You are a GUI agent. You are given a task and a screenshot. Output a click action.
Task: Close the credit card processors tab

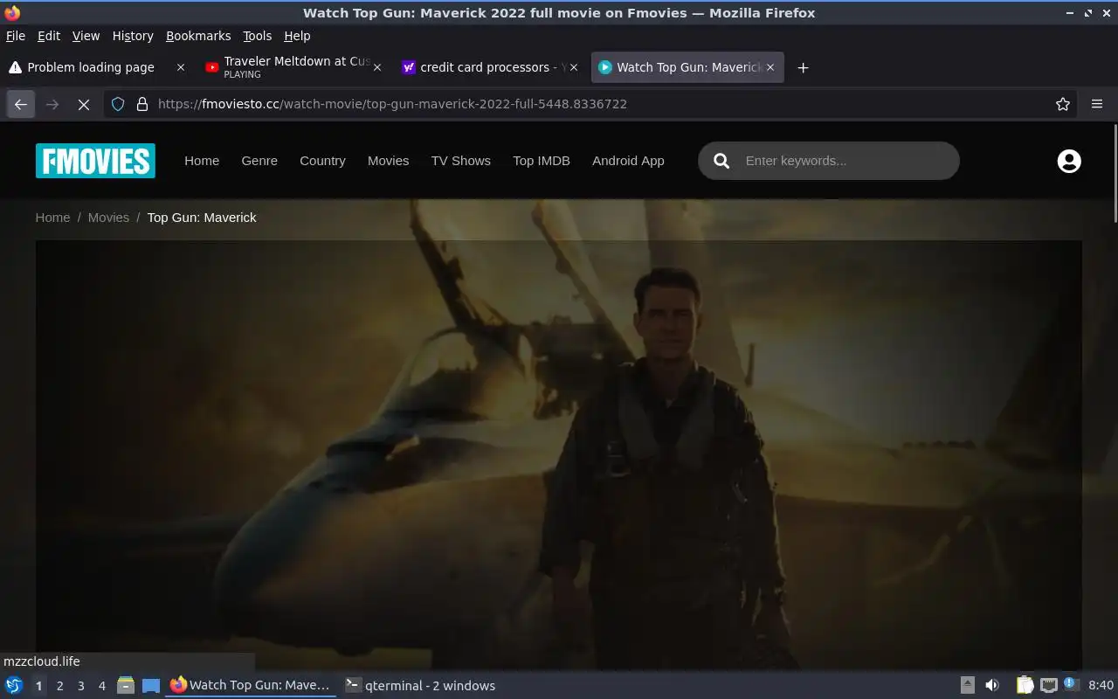[x=574, y=67]
